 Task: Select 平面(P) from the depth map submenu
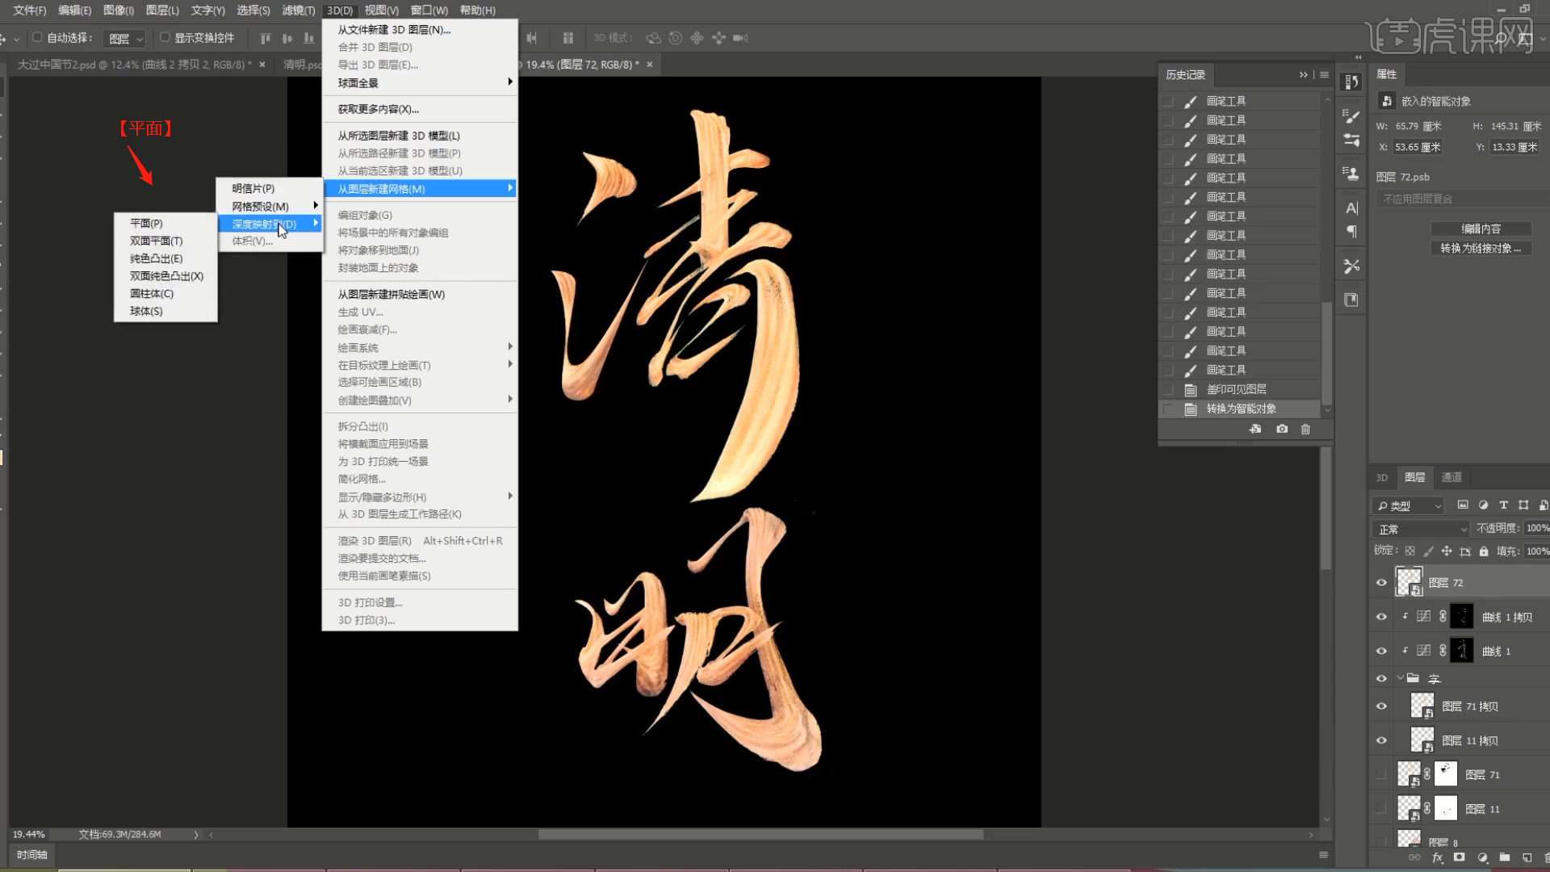[x=146, y=223]
